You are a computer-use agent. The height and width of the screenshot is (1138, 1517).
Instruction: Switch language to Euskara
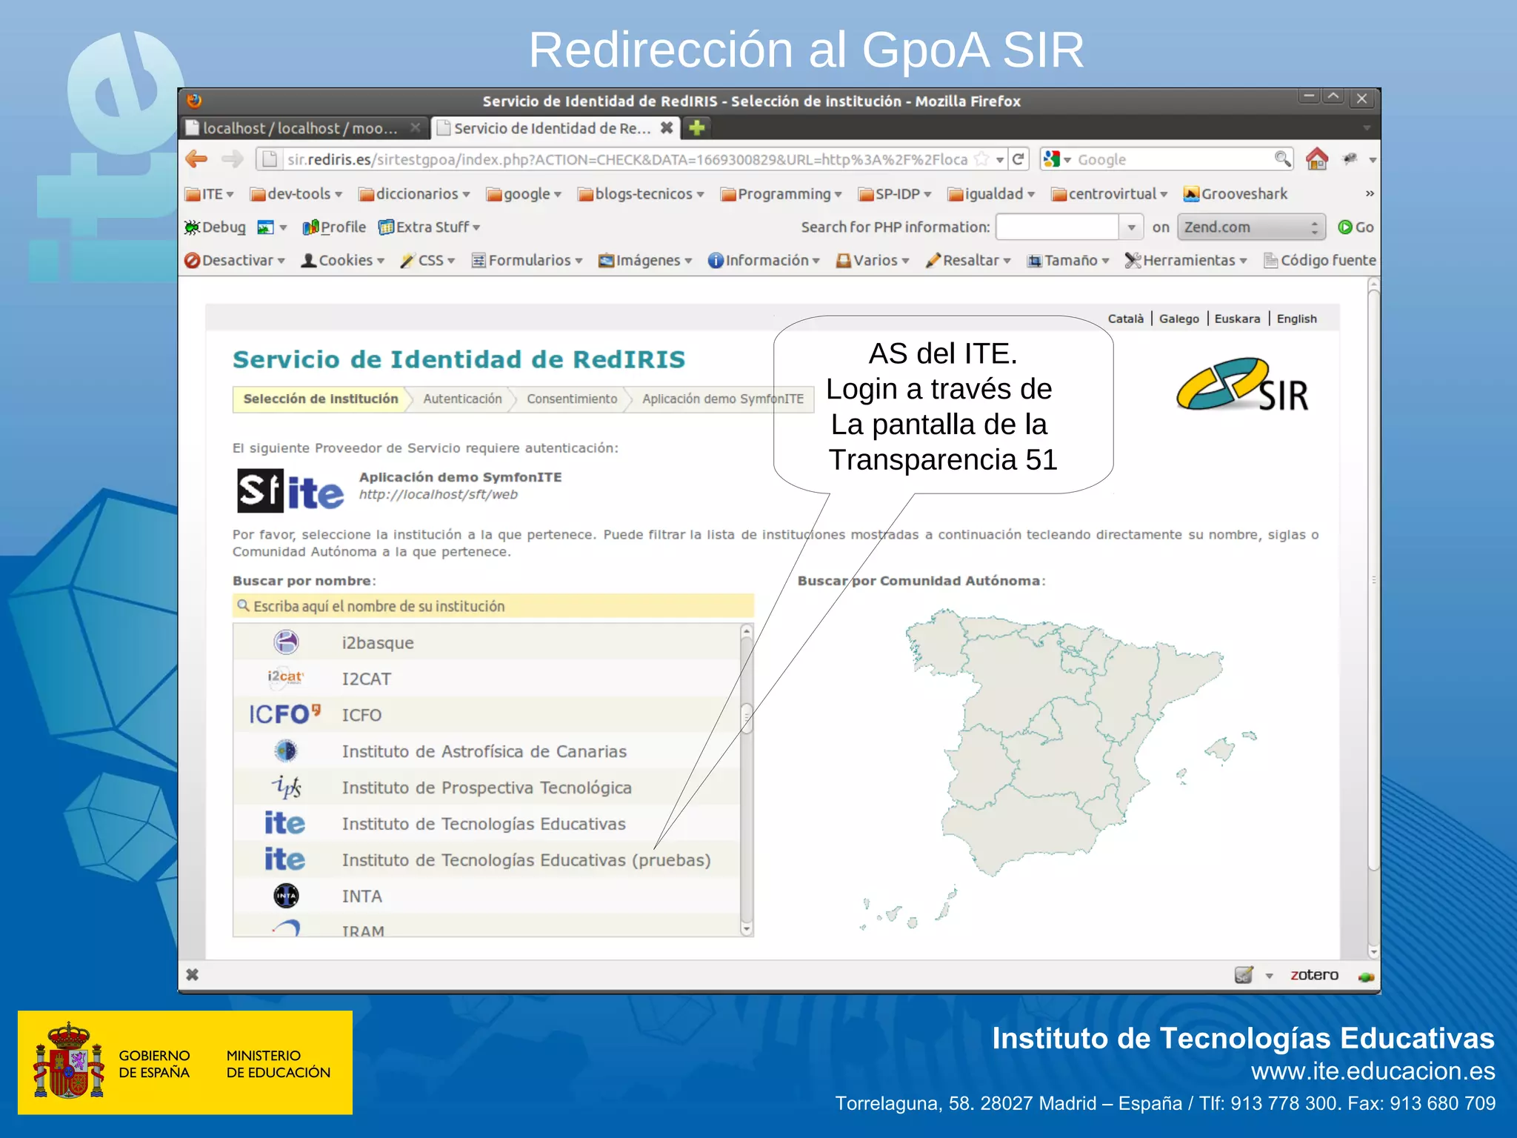(x=1237, y=319)
